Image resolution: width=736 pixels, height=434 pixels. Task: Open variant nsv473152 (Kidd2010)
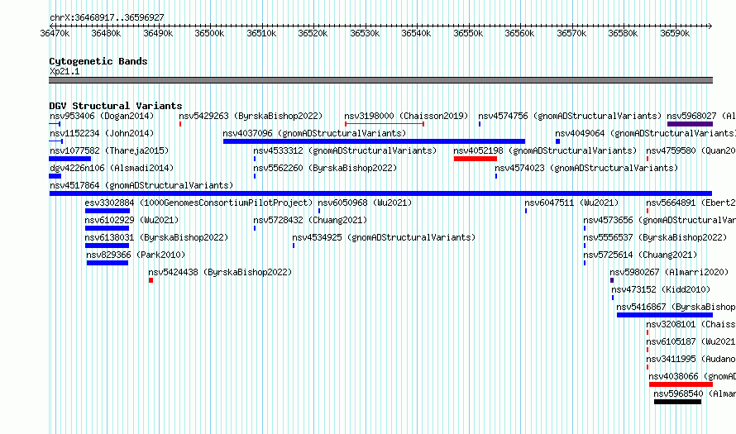(661, 289)
